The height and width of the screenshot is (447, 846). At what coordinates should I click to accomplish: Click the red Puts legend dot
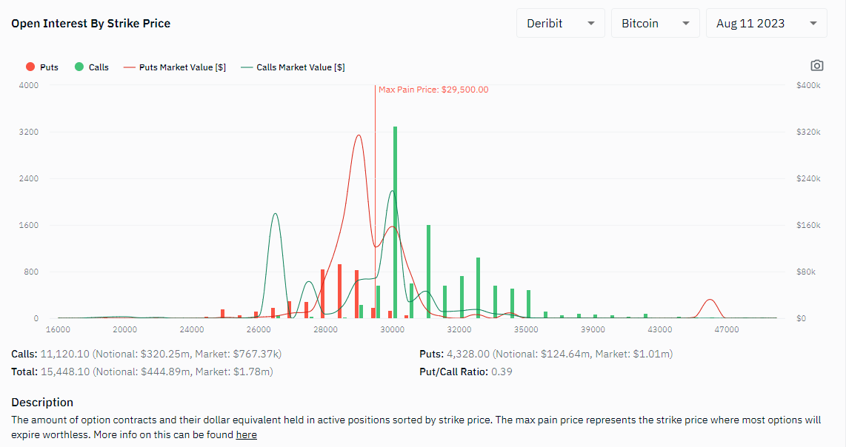30,67
